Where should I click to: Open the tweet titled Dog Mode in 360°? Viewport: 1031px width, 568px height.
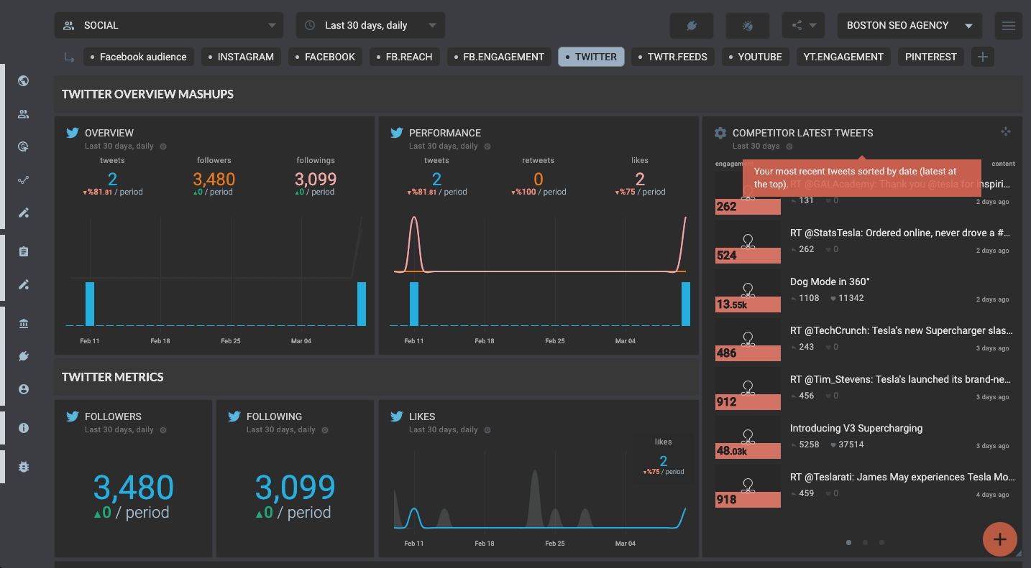point(830,281)
